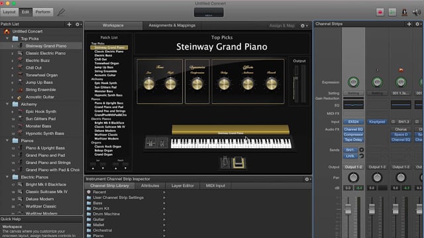Add a new patch with Patch List plus
The width and height of the screenshot is (424, 238).
[x=69, y=24]
